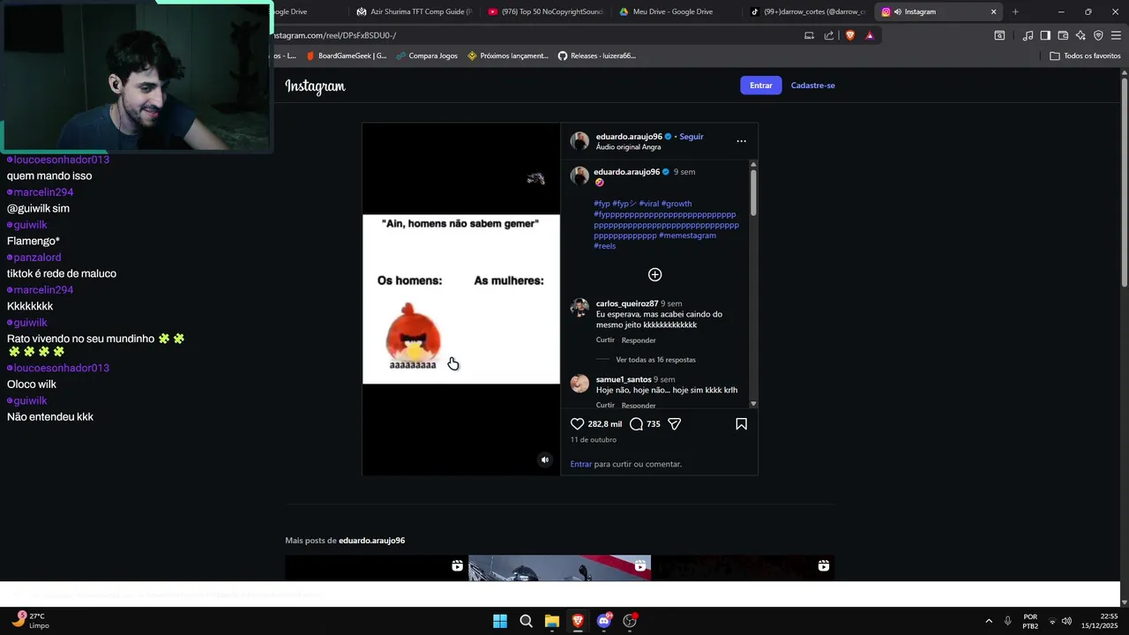Viewport: 1129px width, 635px height.
Task: Open the Releases luizera66 GitHub bookmark
Action: [597, 56]
